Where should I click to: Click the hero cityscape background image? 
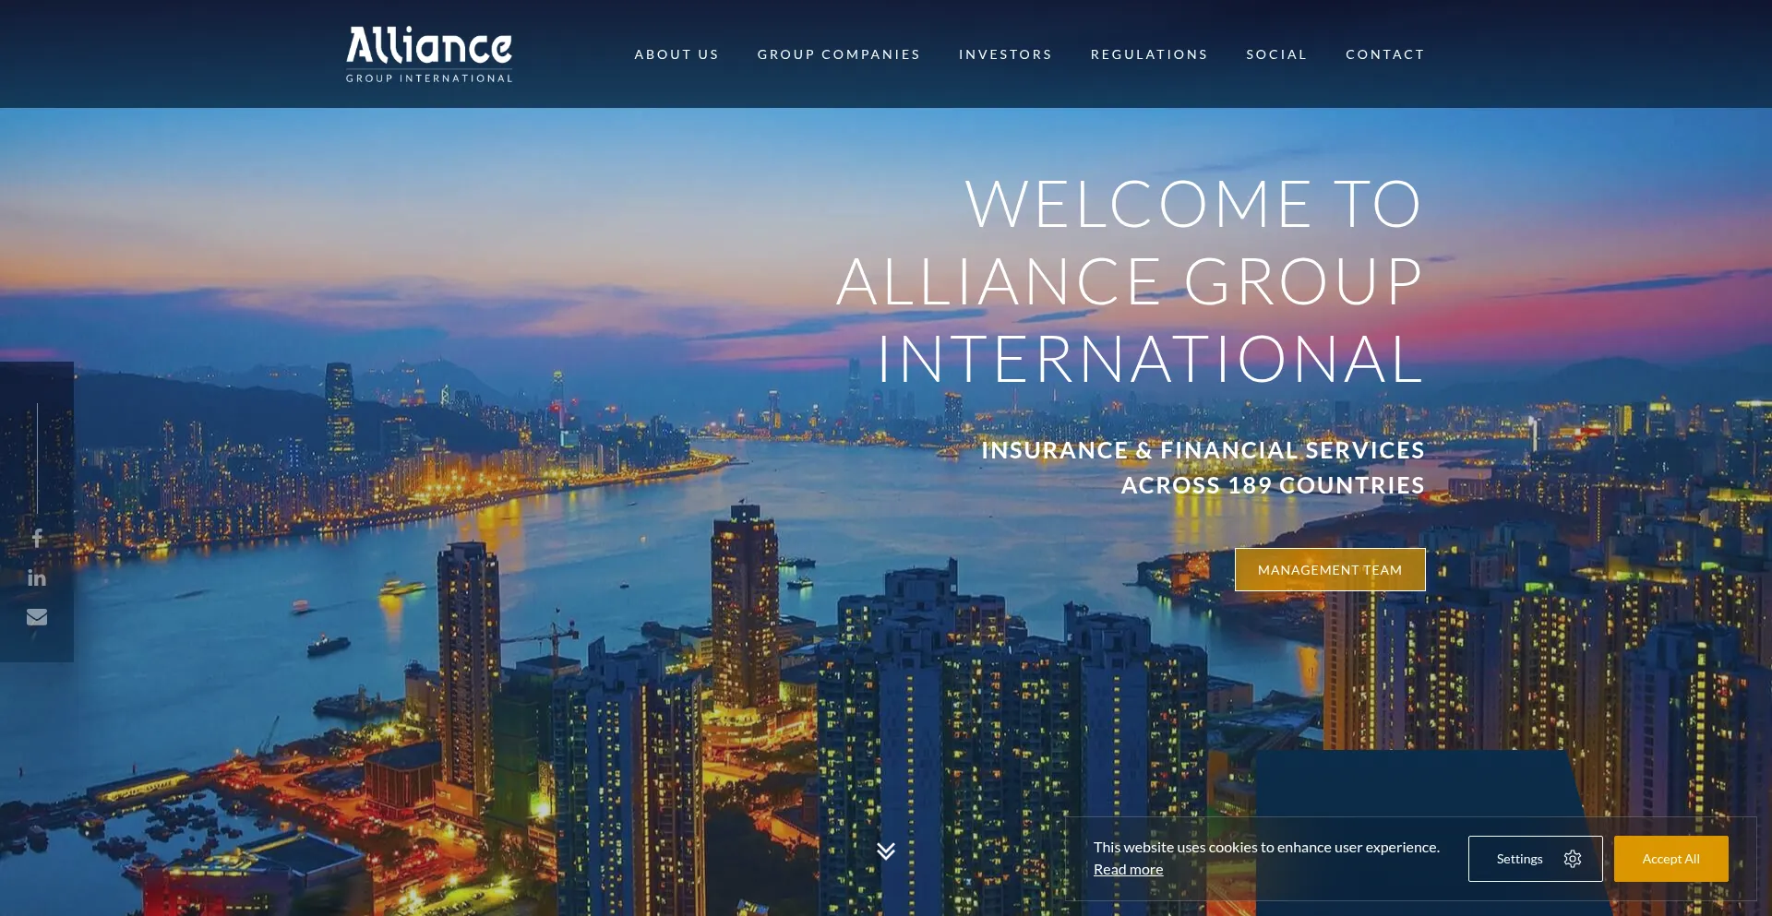pos(461,461)
